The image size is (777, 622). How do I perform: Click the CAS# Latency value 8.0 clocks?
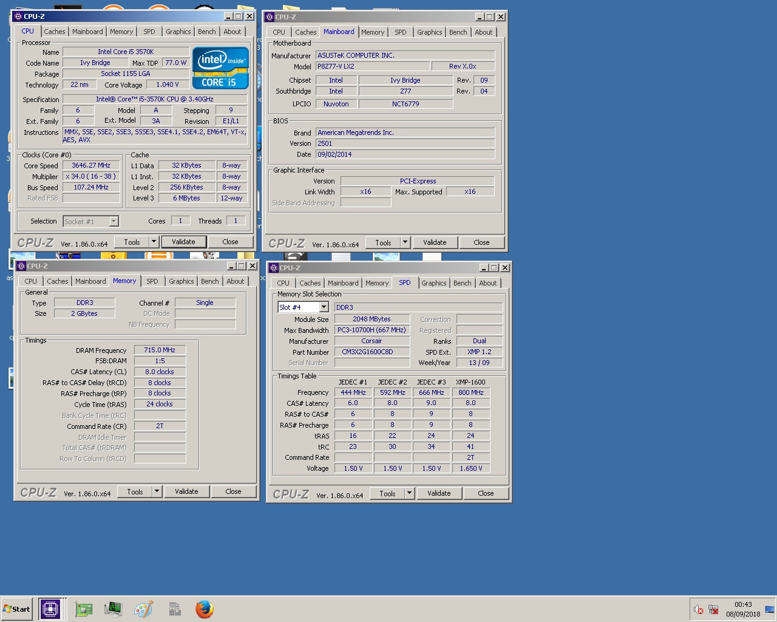tap(160, 372)
